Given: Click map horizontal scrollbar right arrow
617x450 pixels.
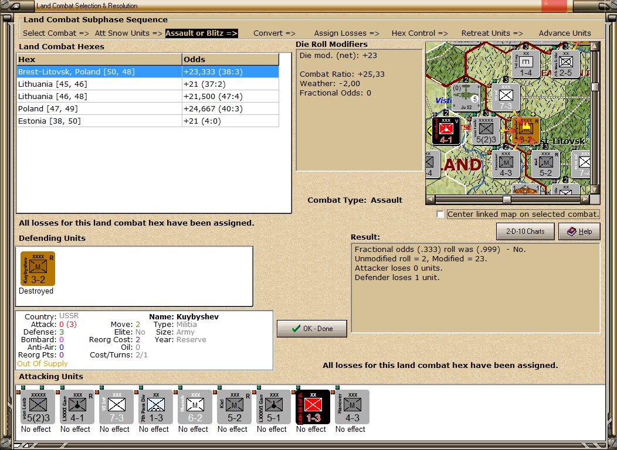Looking at the screenshot, I should [x=585, y=200].
